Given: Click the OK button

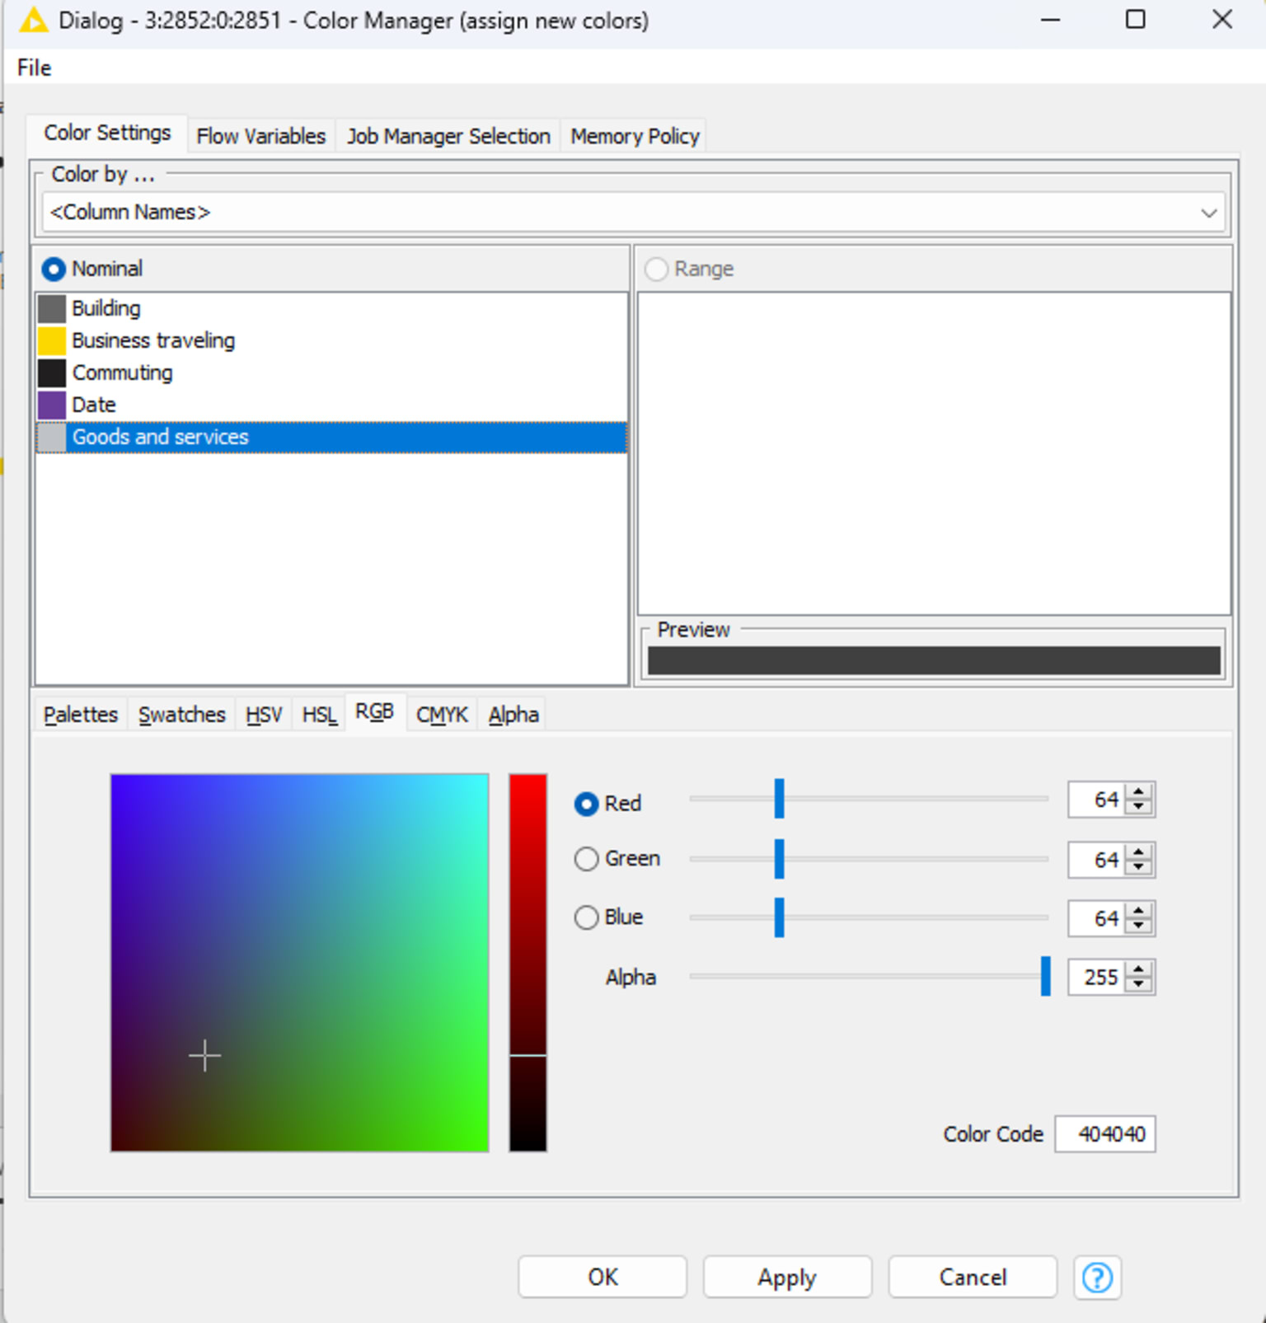Looking at the screenshot, I should (x=603, y=1277).
